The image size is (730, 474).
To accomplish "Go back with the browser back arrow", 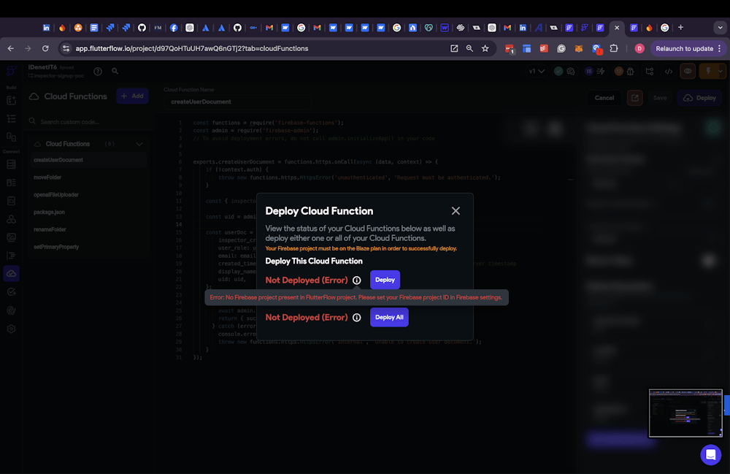I will point(11,48).
